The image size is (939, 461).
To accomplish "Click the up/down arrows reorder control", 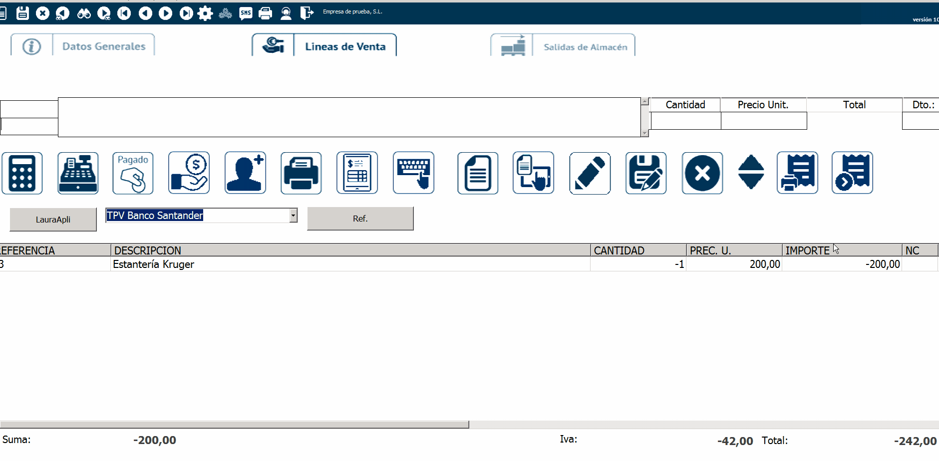I will point(751,172).
